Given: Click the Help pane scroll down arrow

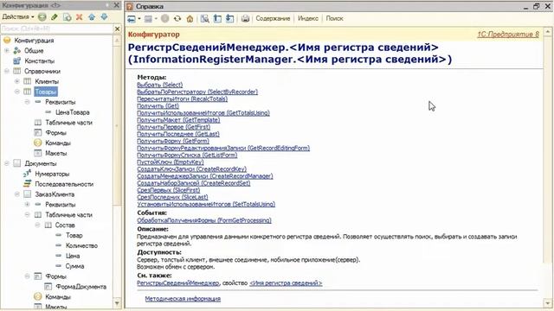Looking at the screenshot, I should [x=548, y=303].
